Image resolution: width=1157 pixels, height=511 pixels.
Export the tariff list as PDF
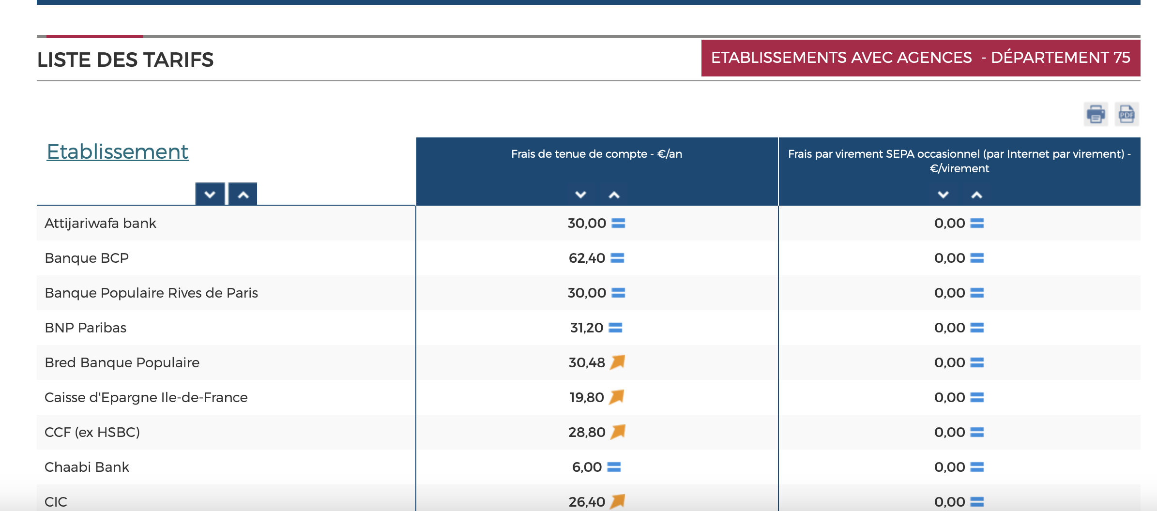point(1127,115)
